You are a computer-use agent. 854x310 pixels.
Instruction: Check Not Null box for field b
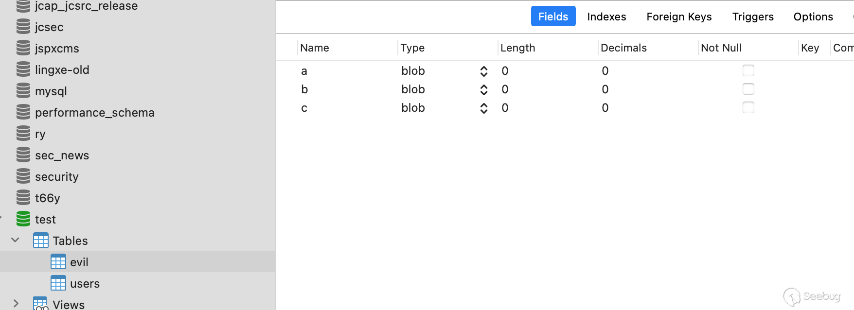[x=748, y=89]
